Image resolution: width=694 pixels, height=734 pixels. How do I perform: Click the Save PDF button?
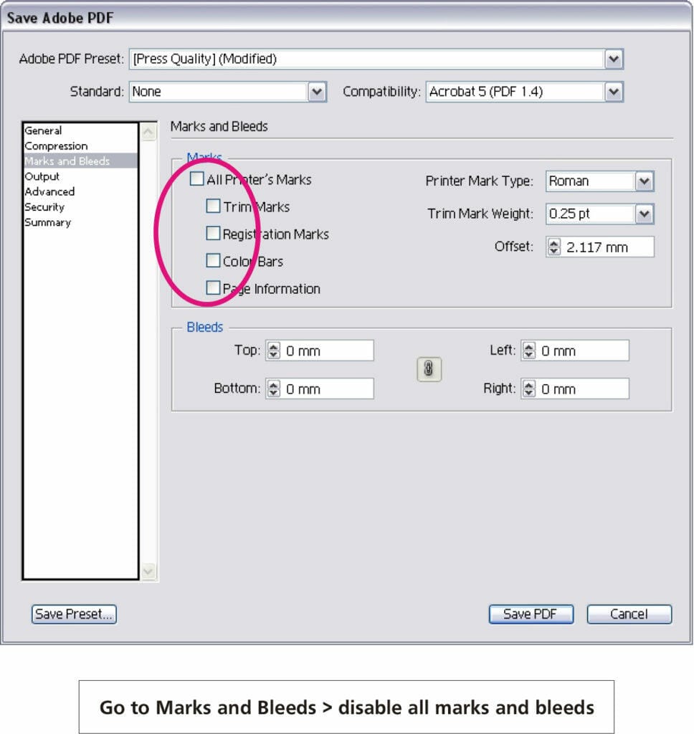pyautogui.click(x=531, y=614)
